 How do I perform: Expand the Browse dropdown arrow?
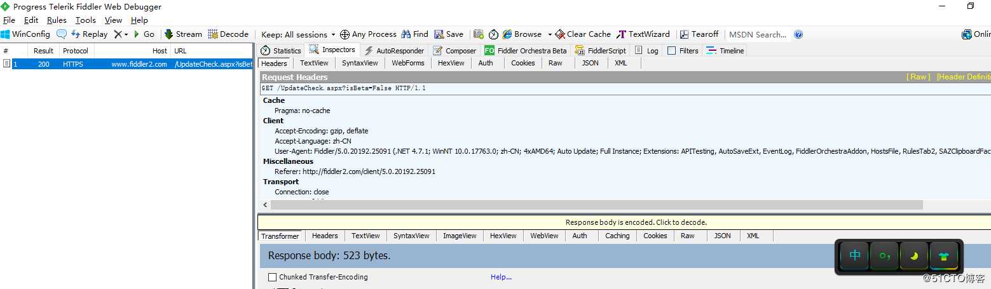click(550, 34)
